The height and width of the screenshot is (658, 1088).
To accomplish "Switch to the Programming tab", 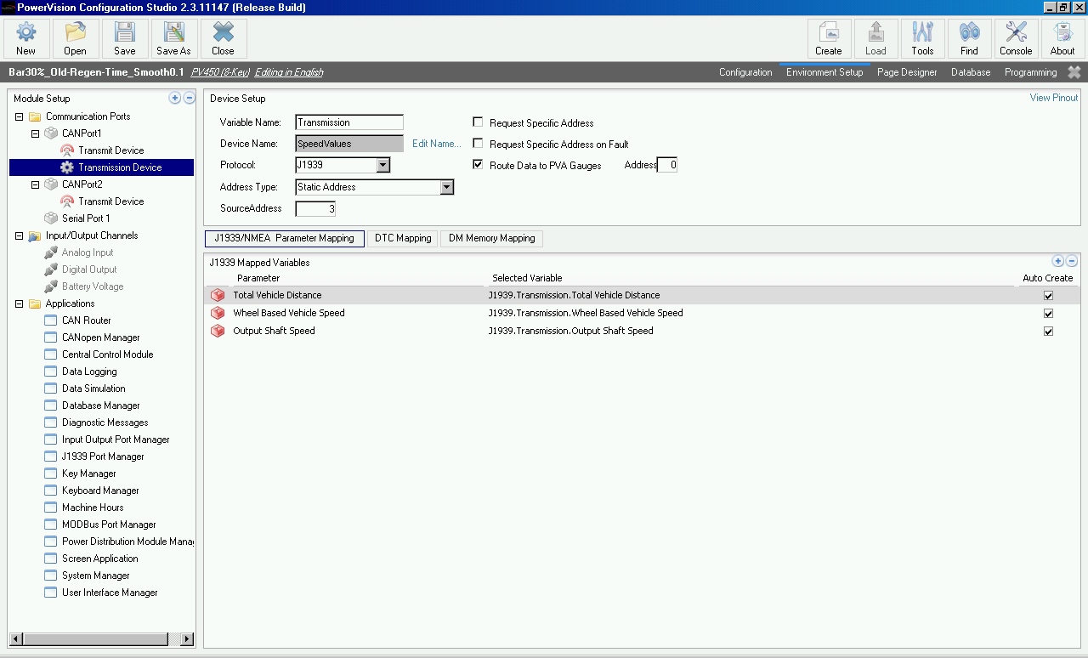I will click(x=1031, y=72).
